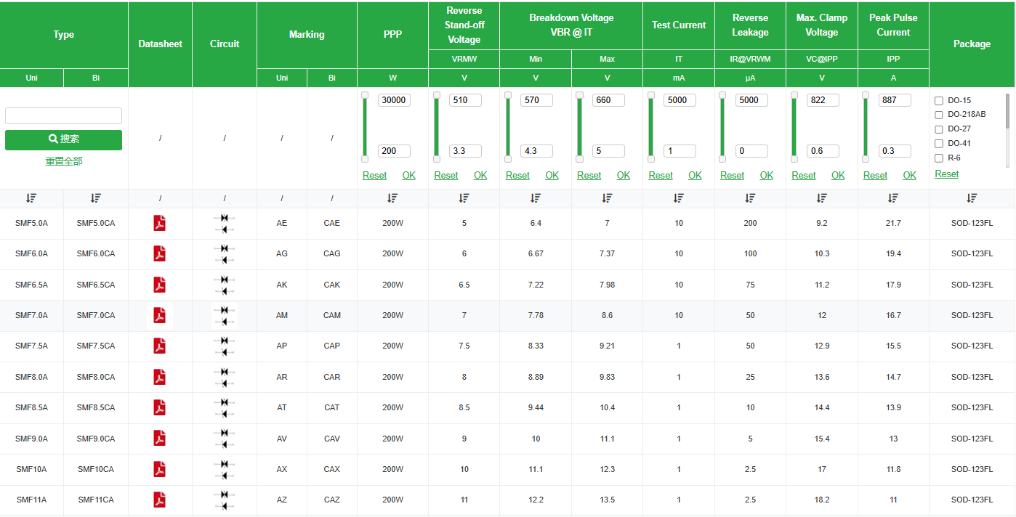Click the 重置全部 reset all link

(x=63, y=161)
